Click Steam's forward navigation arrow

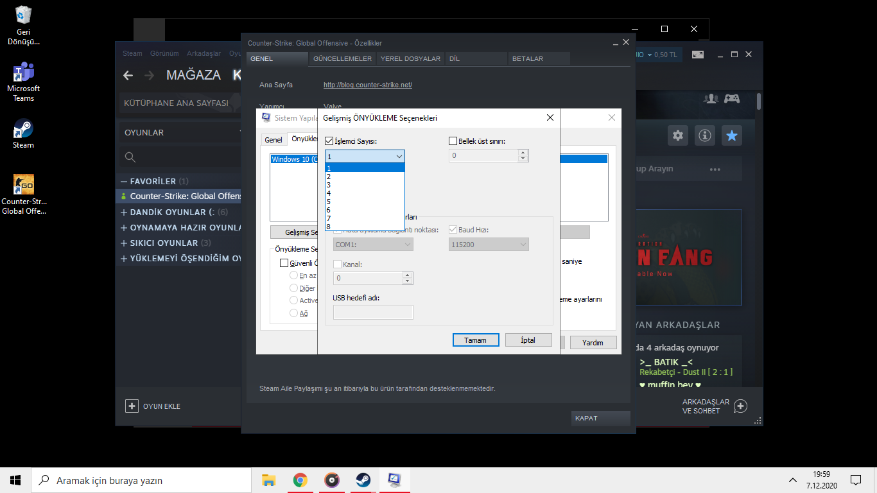click(x=150, y=75)
